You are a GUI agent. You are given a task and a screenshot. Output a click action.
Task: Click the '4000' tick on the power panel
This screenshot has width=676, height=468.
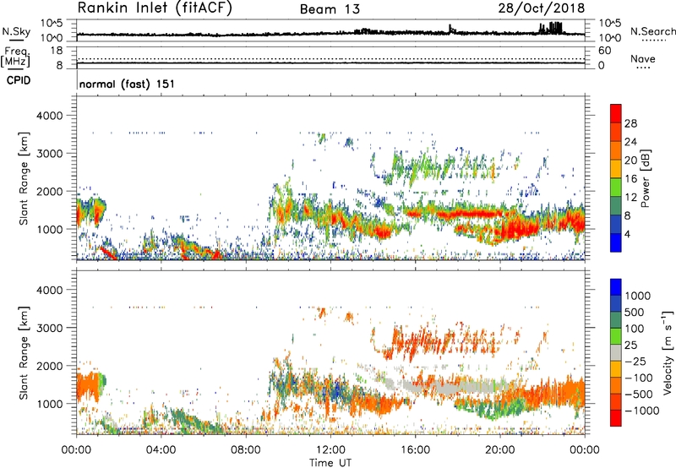50,116
